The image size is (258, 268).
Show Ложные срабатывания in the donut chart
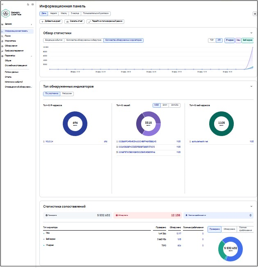245,229
